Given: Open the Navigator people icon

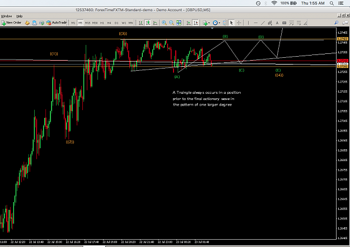Looking at the screenshot, I should click(34, 23).
